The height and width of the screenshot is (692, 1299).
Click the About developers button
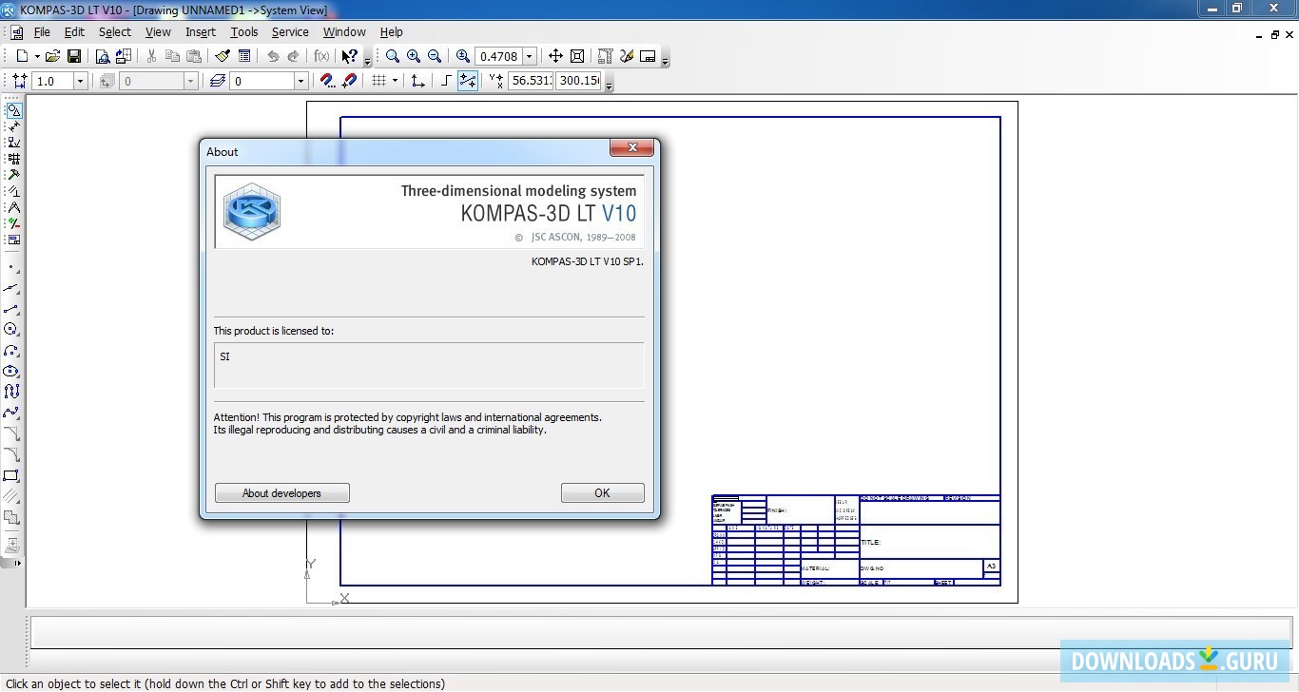[x=281, y=492]
